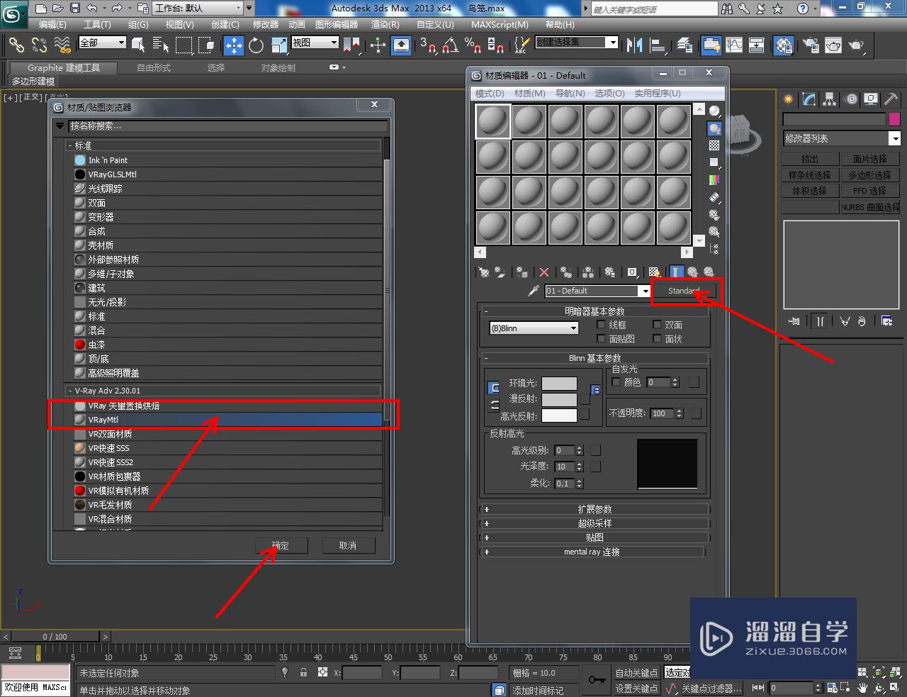Image resolution: width=907 pixels, height=697 pixels.
Task: Open Render Setup teapot icon
Action: click(811, 45)
